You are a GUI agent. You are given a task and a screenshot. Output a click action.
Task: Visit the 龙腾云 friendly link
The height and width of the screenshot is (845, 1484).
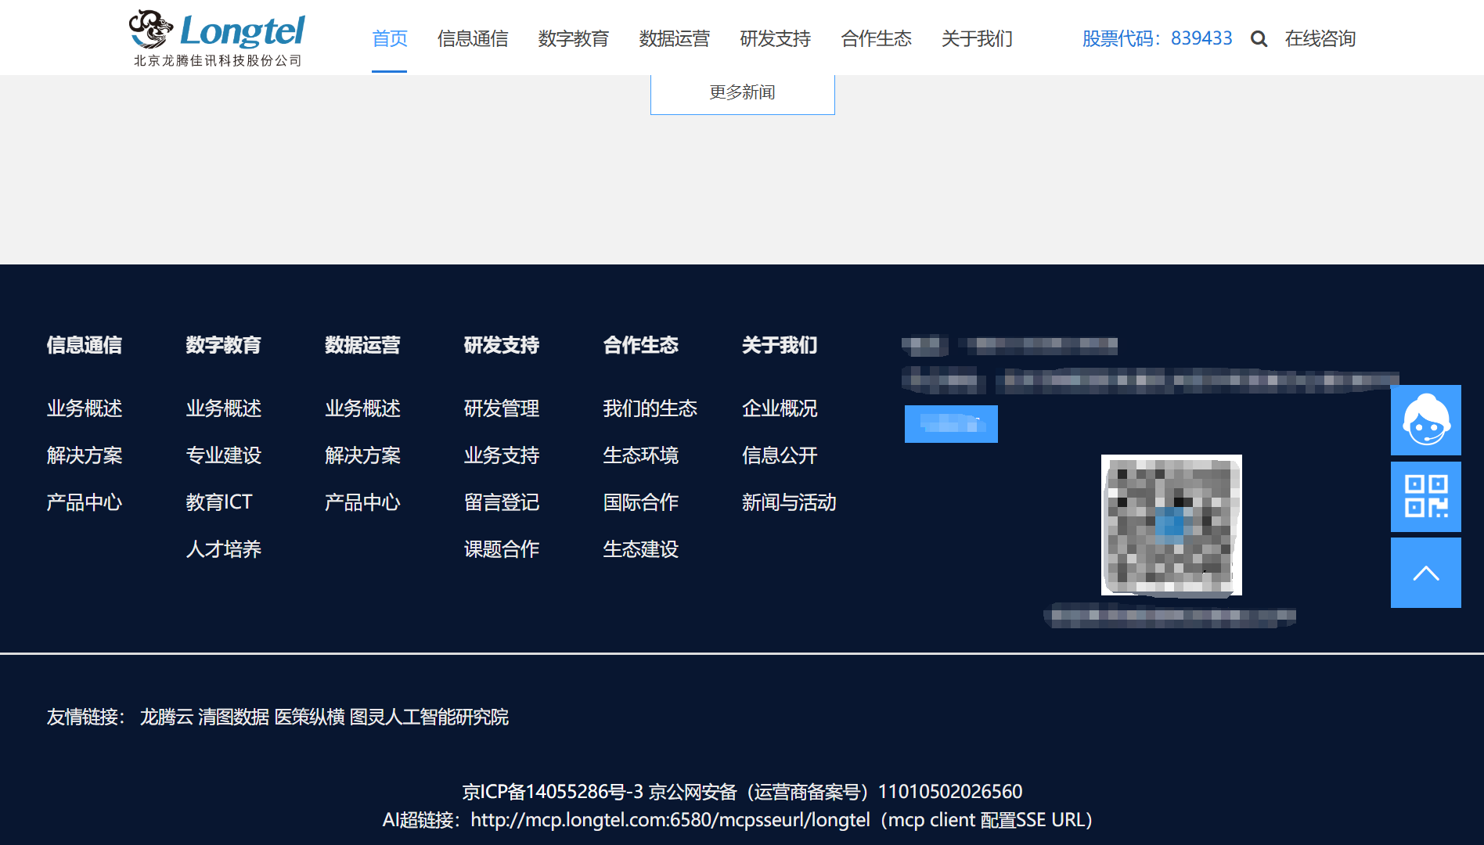(167, 717)
